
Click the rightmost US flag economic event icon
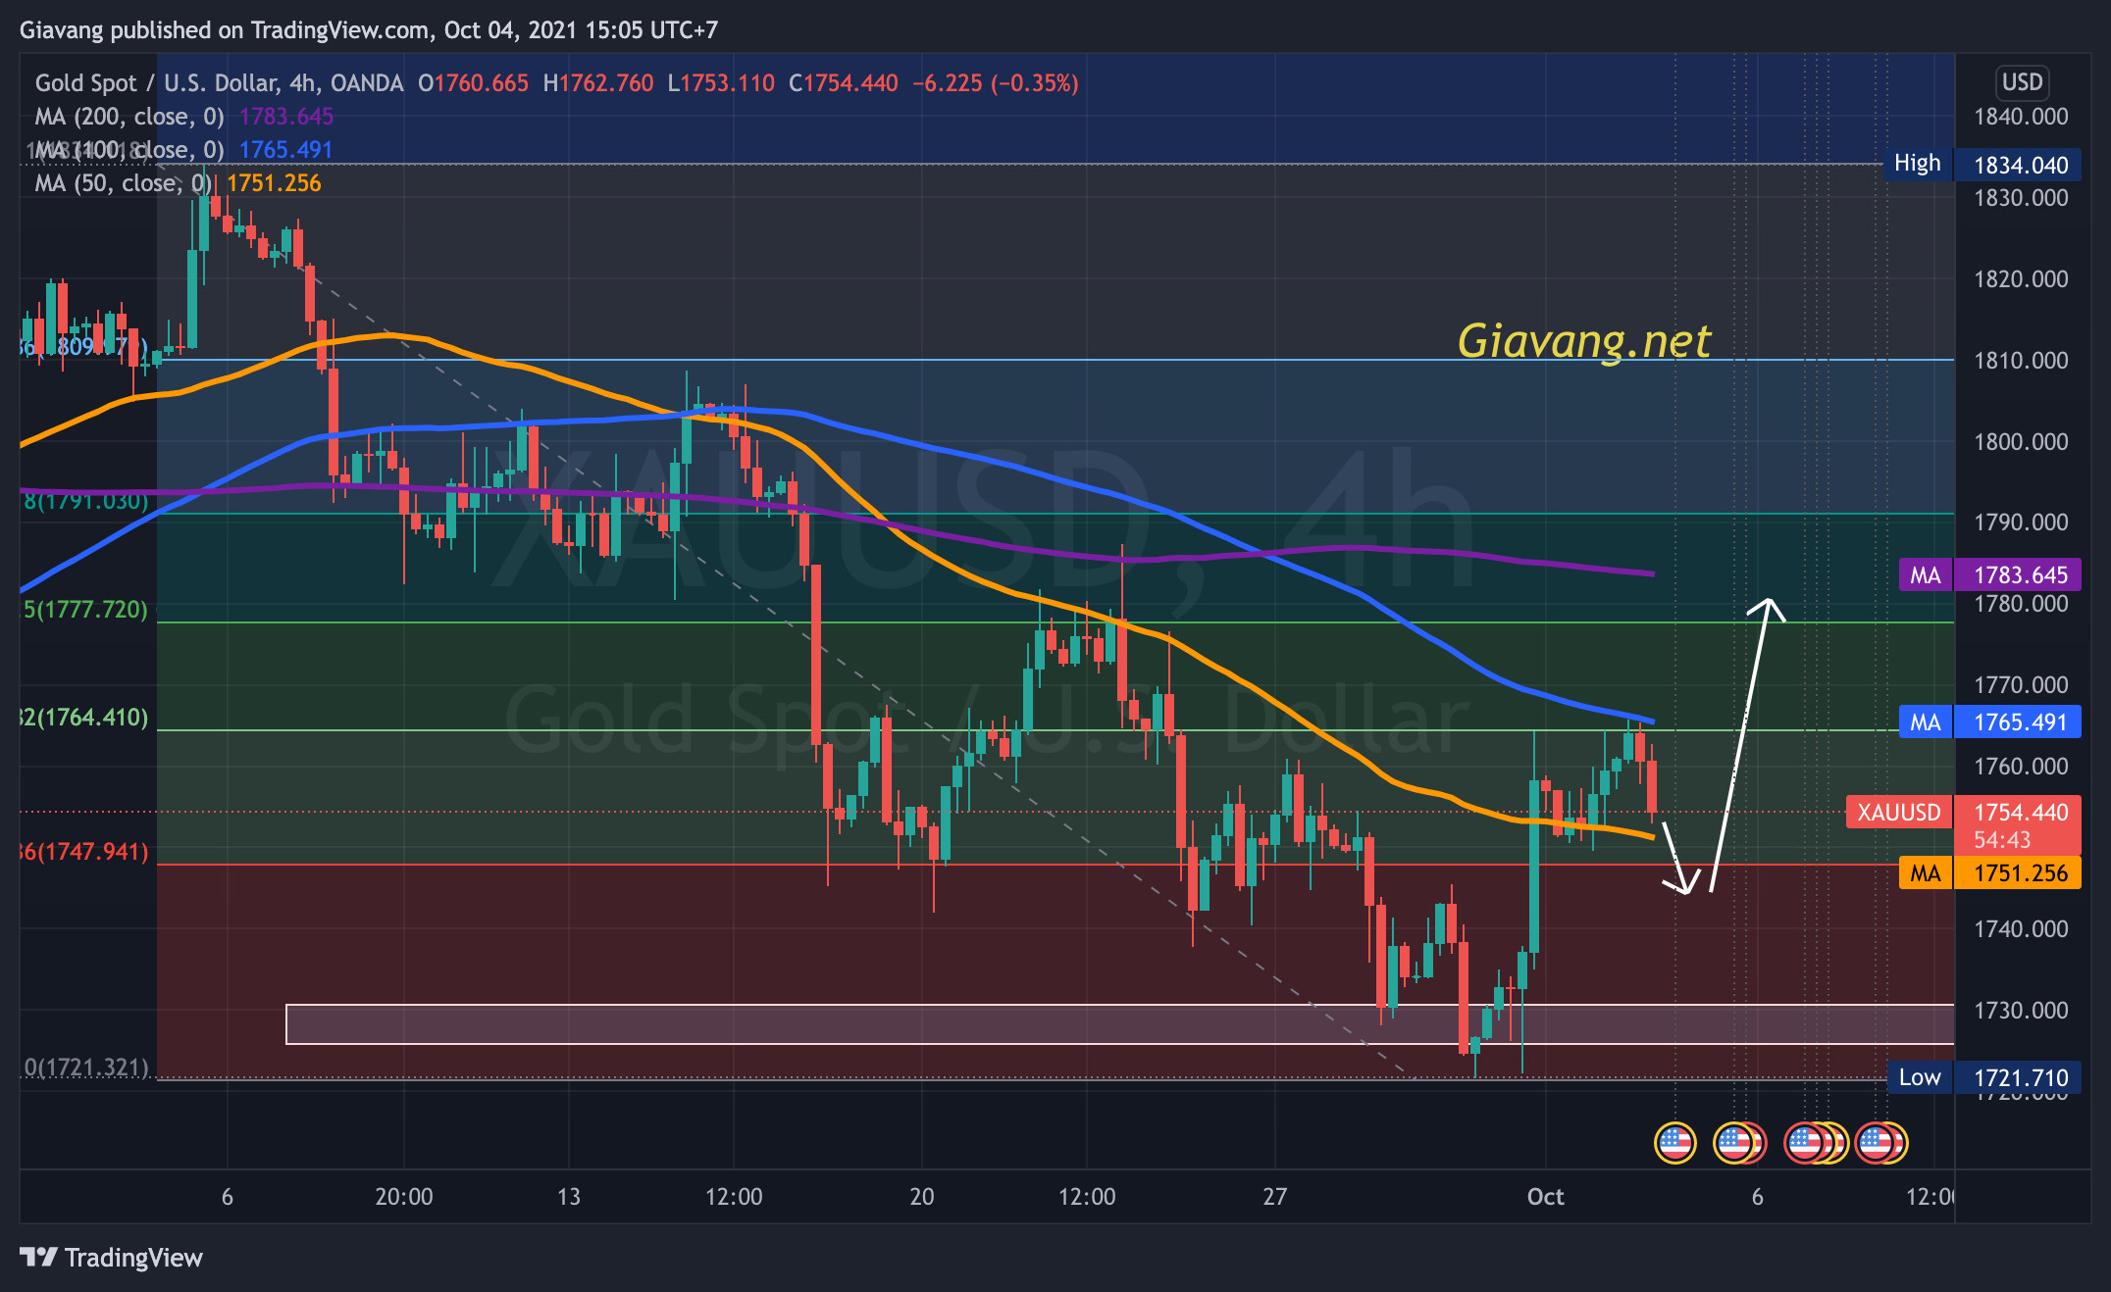click(1887, 1143)
